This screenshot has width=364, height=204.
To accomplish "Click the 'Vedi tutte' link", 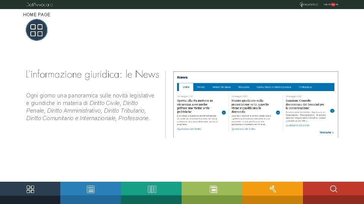I will pos(326,133).
